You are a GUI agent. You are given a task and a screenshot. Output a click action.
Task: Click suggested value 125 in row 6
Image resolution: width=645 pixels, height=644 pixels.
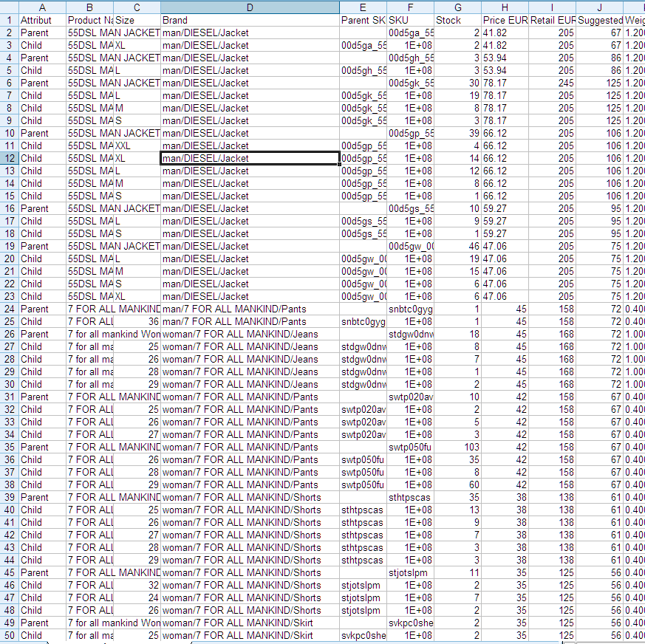click(x=600, y=83)
